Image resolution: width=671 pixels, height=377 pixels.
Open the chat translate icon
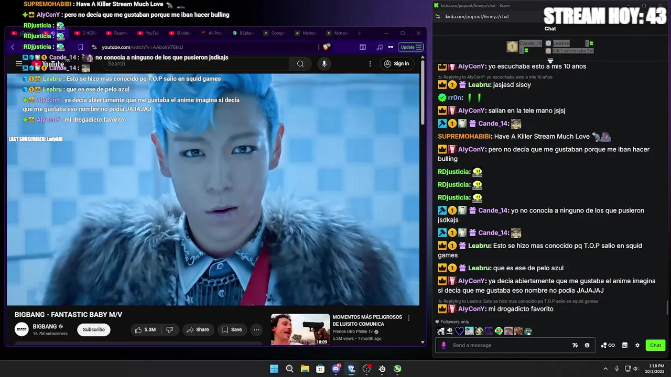click(575, 345)
